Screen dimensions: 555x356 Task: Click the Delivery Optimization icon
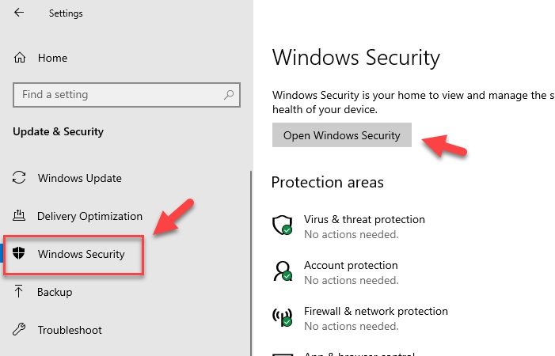coord(21,216)
